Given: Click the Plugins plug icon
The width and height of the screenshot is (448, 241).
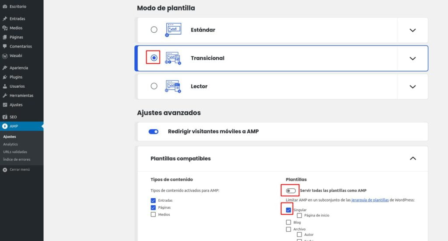Looking at the screenshot, I should point(5,77).
